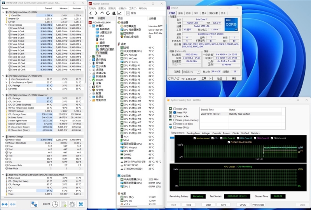The image size is (311, 210).
Task: Expand HWiNFO Core Temperatures row
Action: (6, 79)
